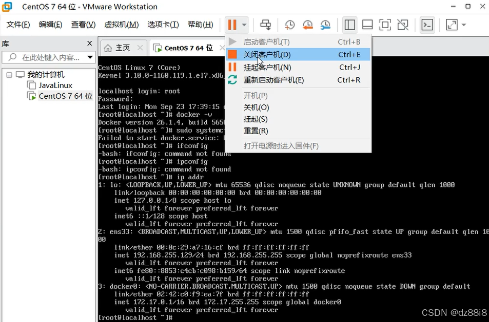Select the JavaLinux virtual machine
Viewport: 489px width, 322px height.
coord(55,85)
